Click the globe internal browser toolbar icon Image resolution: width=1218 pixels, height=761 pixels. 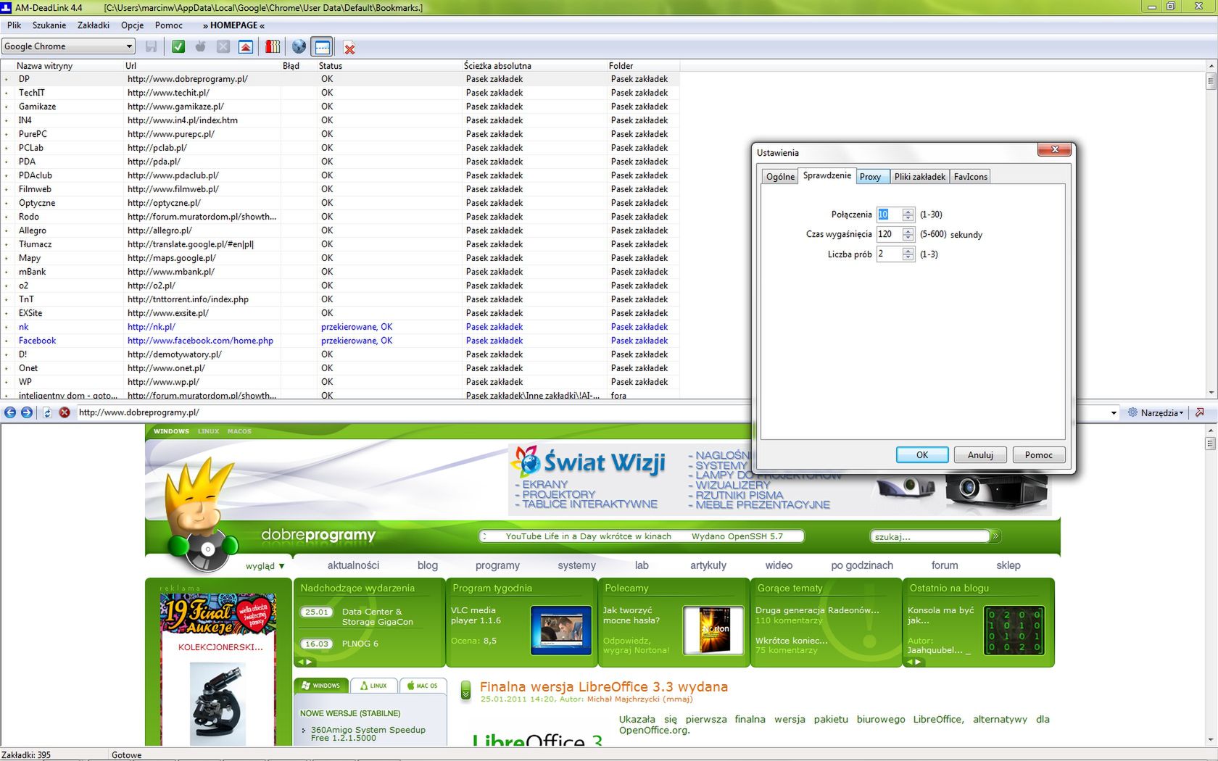click(299, 47)
